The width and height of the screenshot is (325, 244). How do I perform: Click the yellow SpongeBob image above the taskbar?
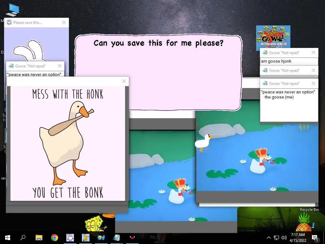point(96,224)
